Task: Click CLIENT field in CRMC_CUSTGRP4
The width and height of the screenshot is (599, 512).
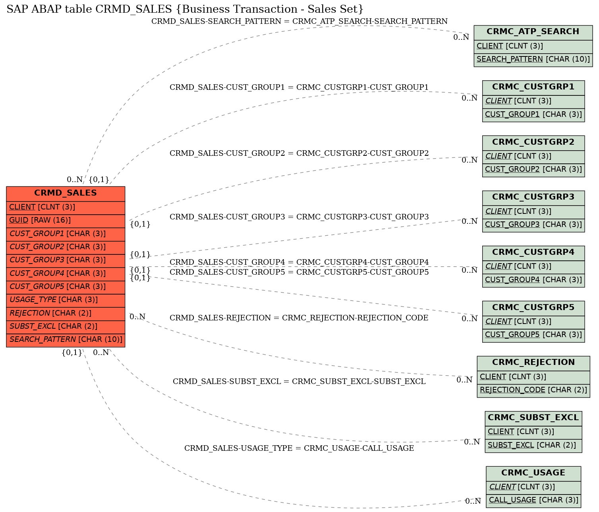Action: click(x=533, y=267)
